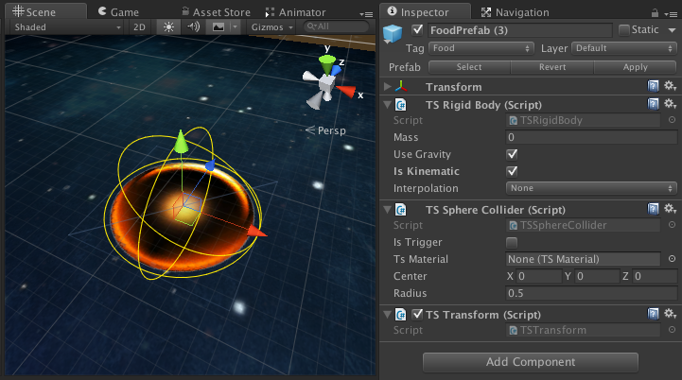Switch to Scene tab

pyautogui.click(x=46, y=11)
